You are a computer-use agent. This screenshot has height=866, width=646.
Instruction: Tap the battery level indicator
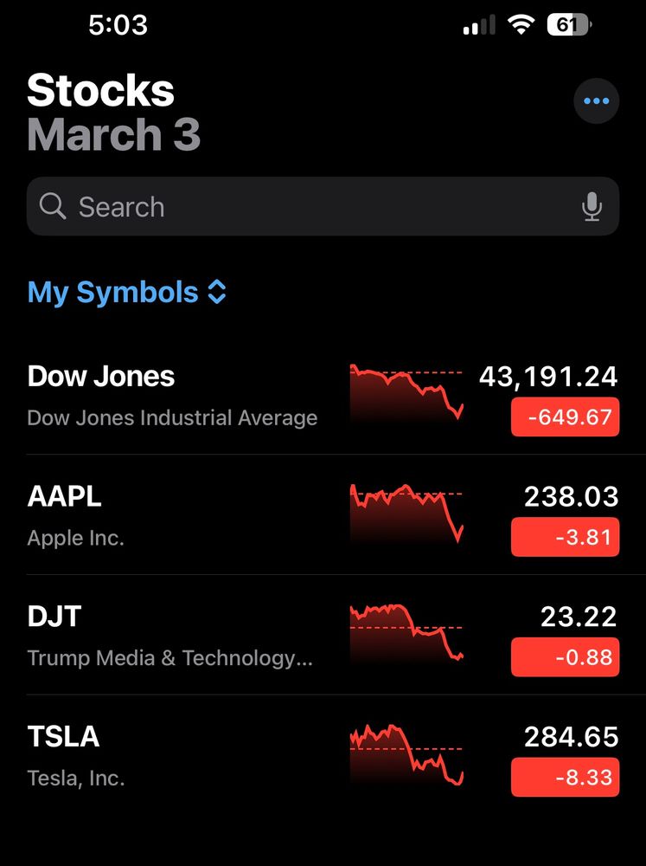[x=568, y=25]
